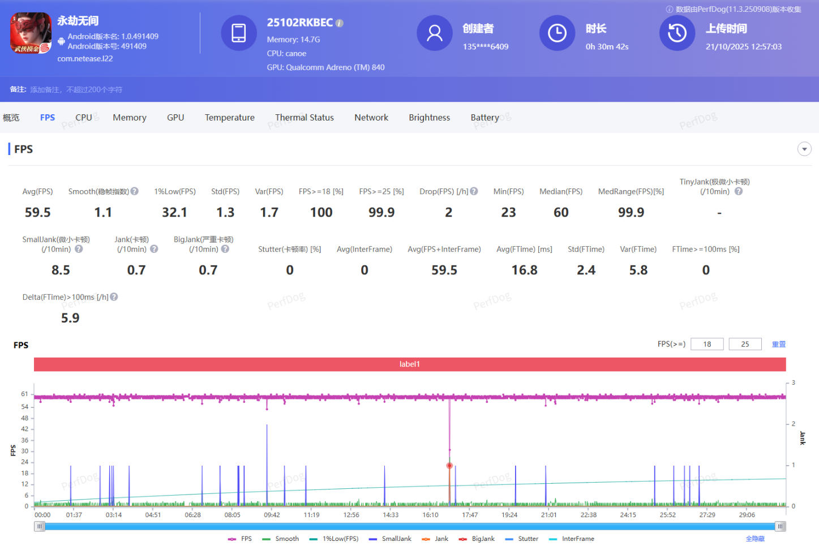Image resolution: width=819 pixels, height=546 pixels.
Task: Switch to the Memory tab
Action: tap(129, 118)
